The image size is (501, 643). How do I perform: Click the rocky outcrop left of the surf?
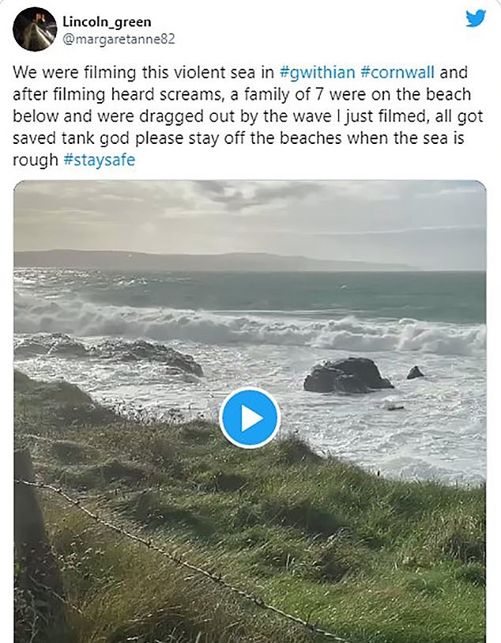[x=123, y=353]
